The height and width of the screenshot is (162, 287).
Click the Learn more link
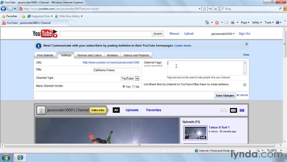click(183, 46)
